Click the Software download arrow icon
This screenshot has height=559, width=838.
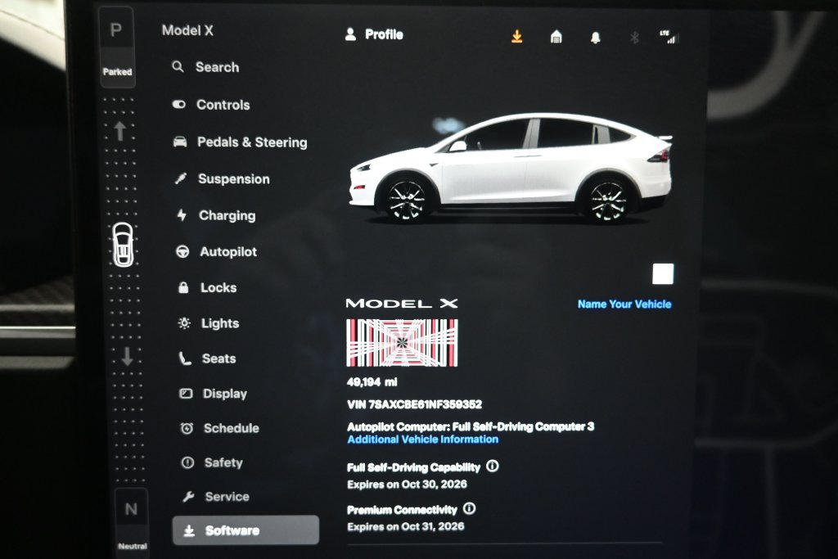tap(189, 530)
